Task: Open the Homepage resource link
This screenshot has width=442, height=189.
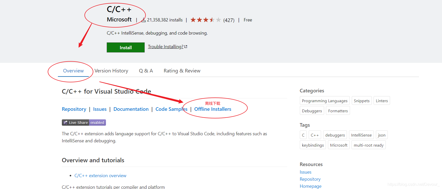Action: coord(310,186)
